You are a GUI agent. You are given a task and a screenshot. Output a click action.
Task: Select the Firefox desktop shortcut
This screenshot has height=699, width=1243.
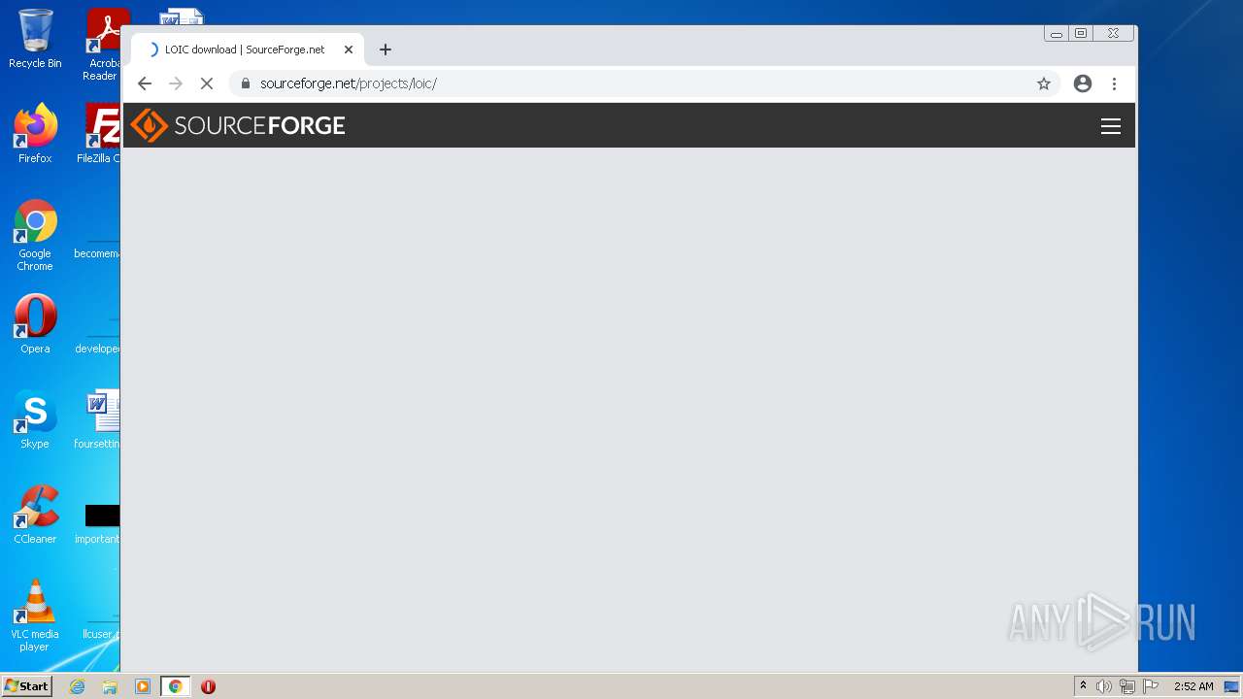coord(35,133)
